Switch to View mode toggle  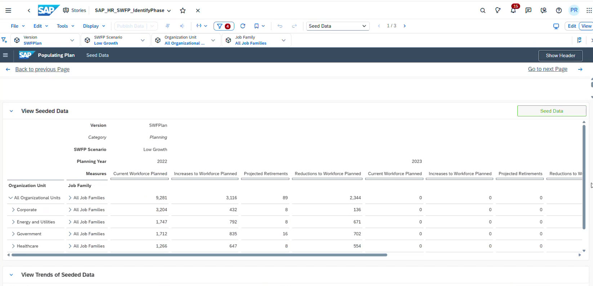coord(586,26)
